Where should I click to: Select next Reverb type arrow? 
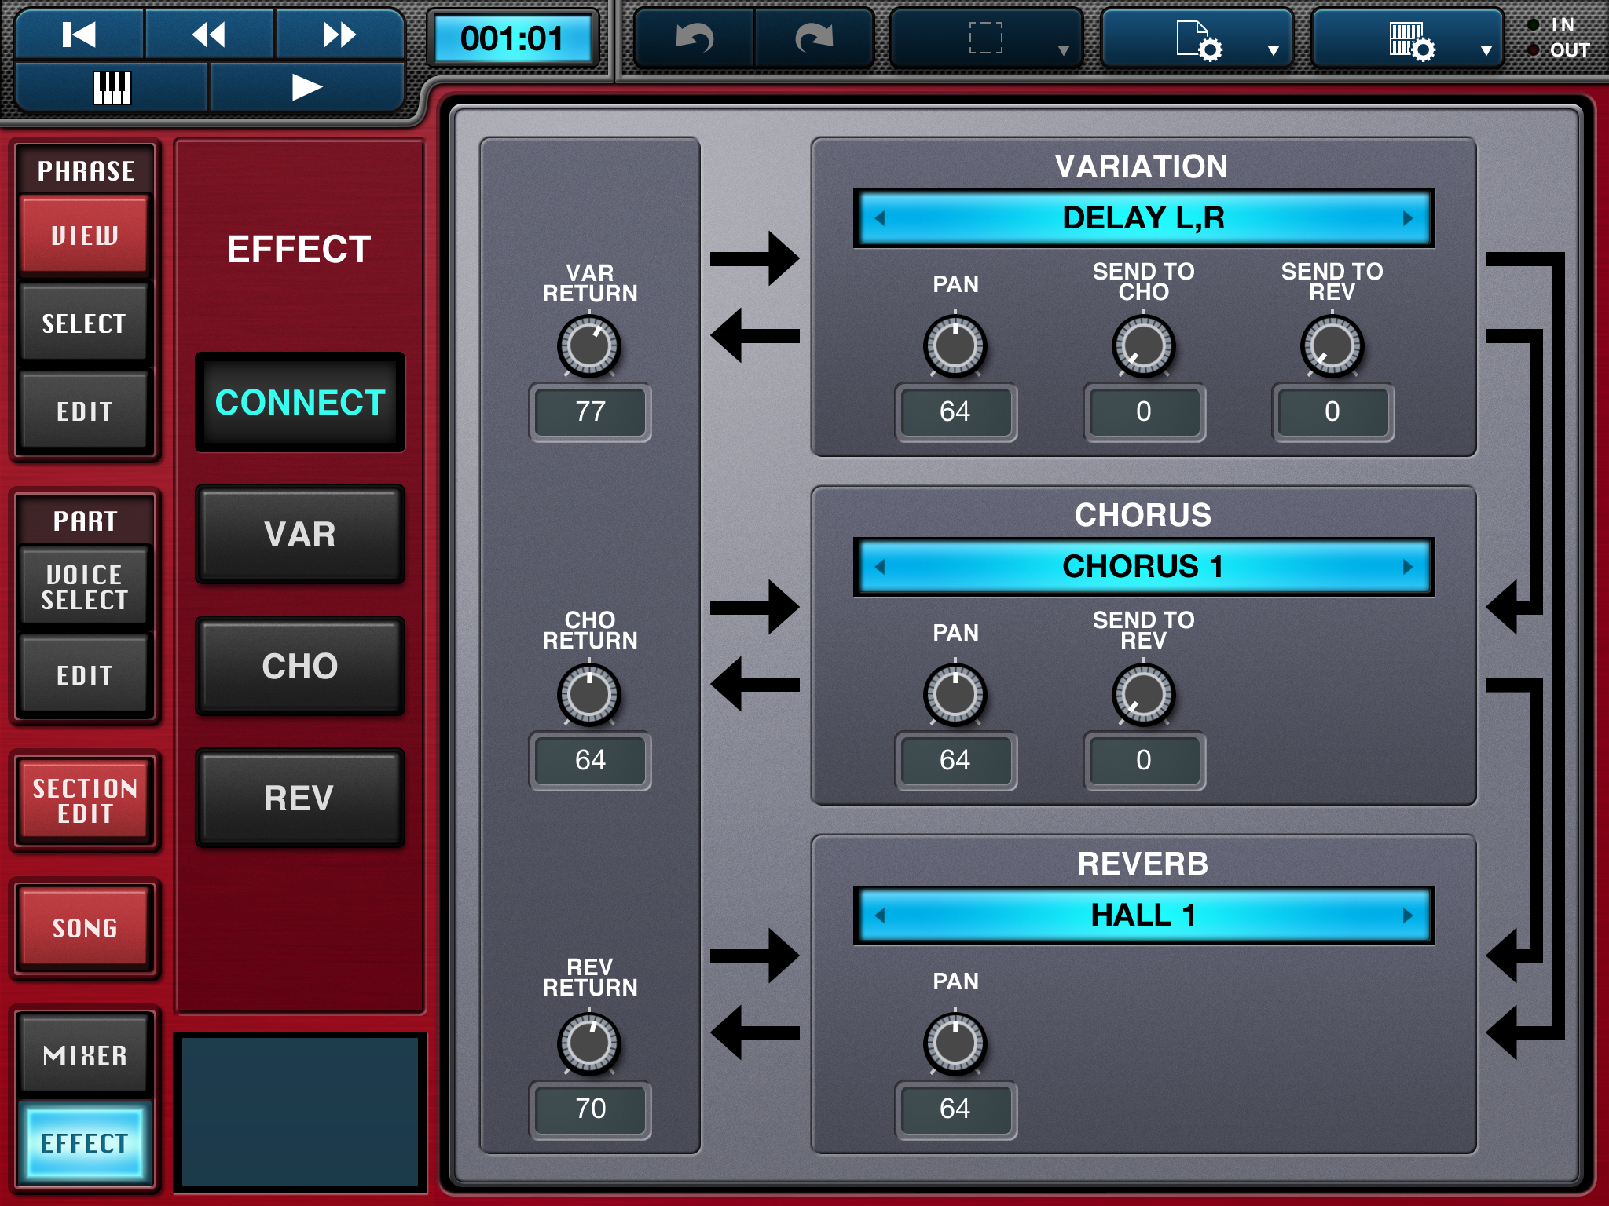[x=1408, y=915]
